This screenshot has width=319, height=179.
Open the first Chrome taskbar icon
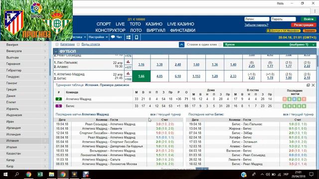(29, 175)
